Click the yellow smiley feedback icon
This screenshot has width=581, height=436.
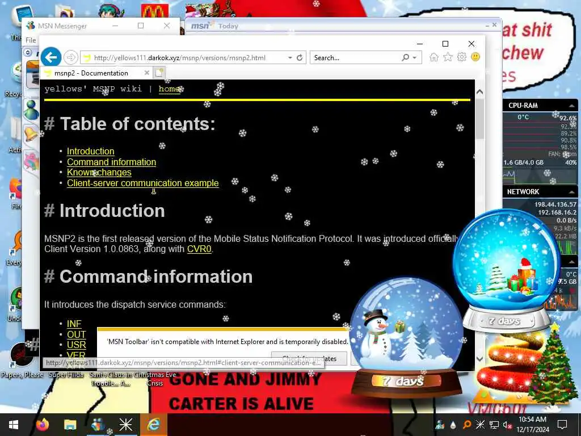click(x=475, y=57)
